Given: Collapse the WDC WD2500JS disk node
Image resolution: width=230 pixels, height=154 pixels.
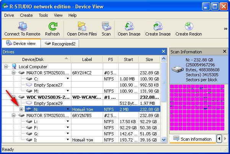Looking at the screenshot, I should pos(14,97).
